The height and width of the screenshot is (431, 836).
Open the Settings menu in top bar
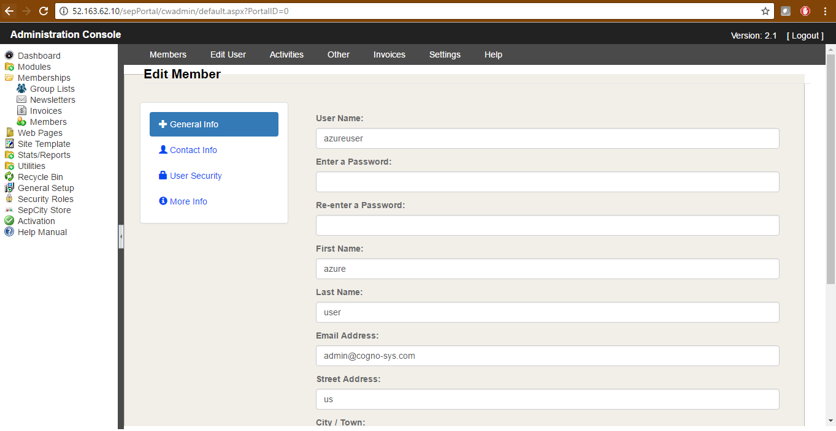pyautogui.click(x=445, y=54)
